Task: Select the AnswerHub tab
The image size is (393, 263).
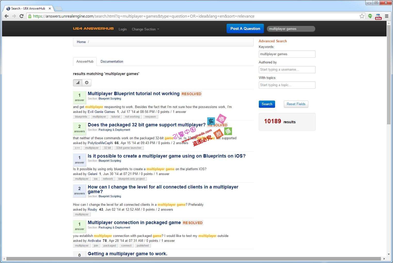Action: pos(85,61)
